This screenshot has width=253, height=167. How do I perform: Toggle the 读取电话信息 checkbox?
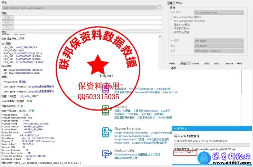pos(172,32)
